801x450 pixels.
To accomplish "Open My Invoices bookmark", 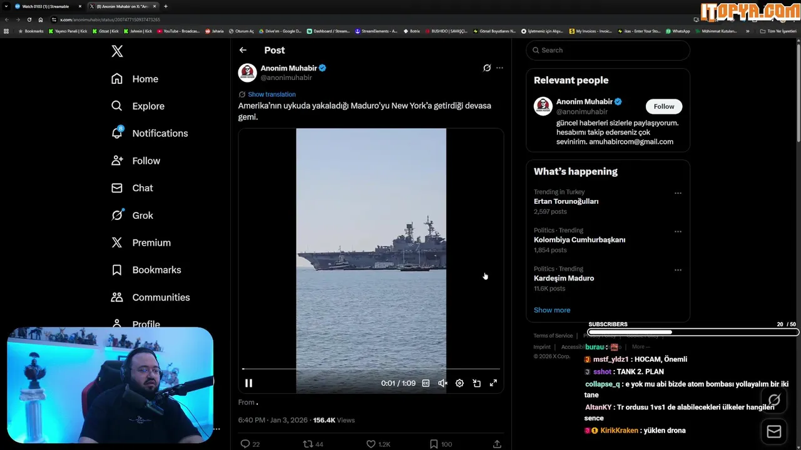I will click(x=591, y=31).
